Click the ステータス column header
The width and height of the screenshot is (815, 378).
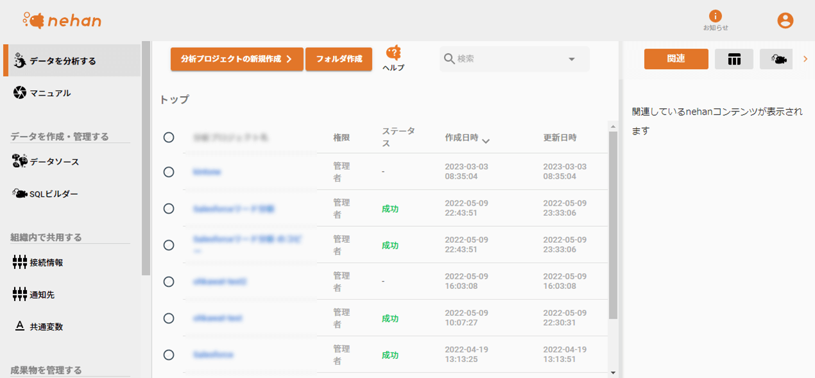click(398, 137)
